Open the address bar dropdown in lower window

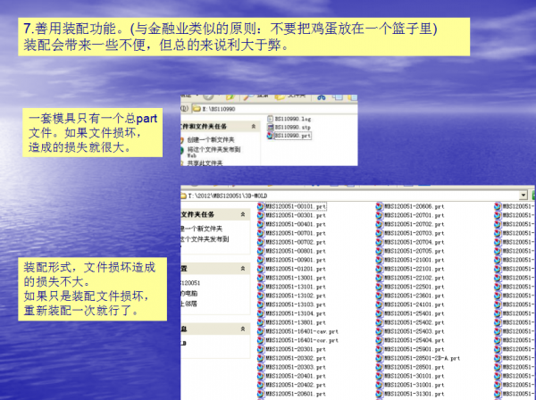point(523,196)
